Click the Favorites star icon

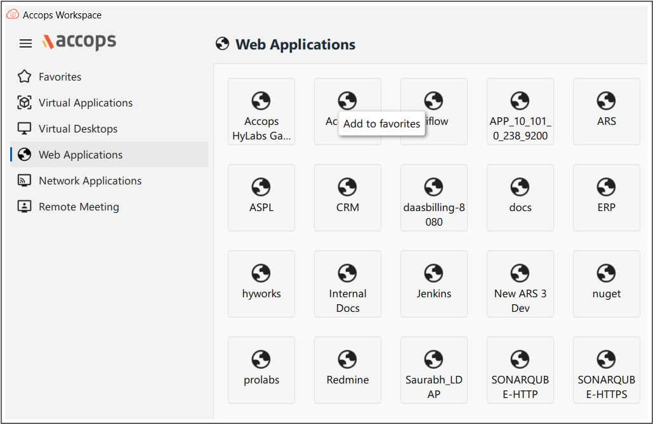pyautogui.click(x=24, y=77)
